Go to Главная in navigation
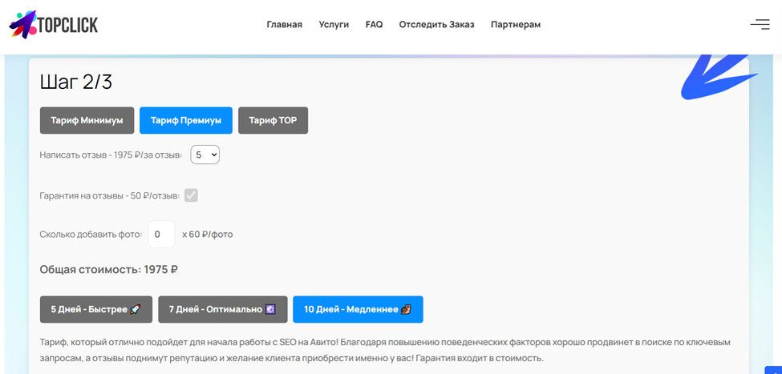 click(x=284, y=24)
